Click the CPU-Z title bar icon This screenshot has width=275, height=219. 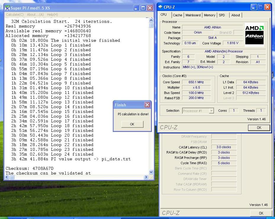coord(160,7)
